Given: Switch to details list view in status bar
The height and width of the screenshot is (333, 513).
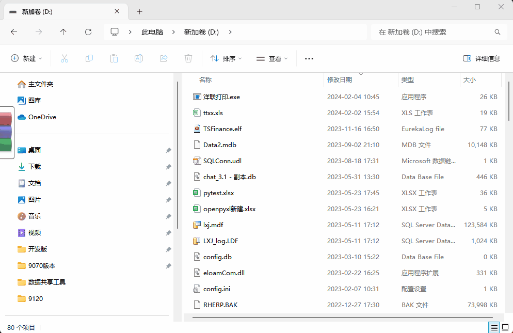Looking at the screenshot, I should coord(494,327).
